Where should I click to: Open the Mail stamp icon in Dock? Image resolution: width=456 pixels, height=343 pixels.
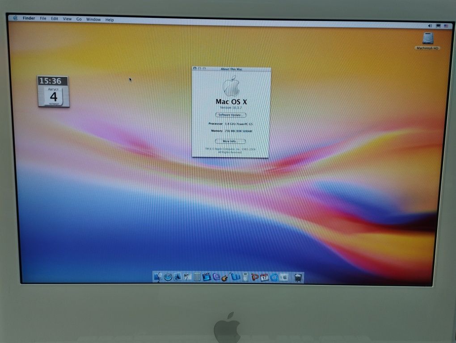177,277
